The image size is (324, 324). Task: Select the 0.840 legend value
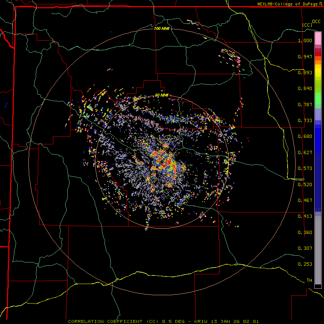[305, 89]
